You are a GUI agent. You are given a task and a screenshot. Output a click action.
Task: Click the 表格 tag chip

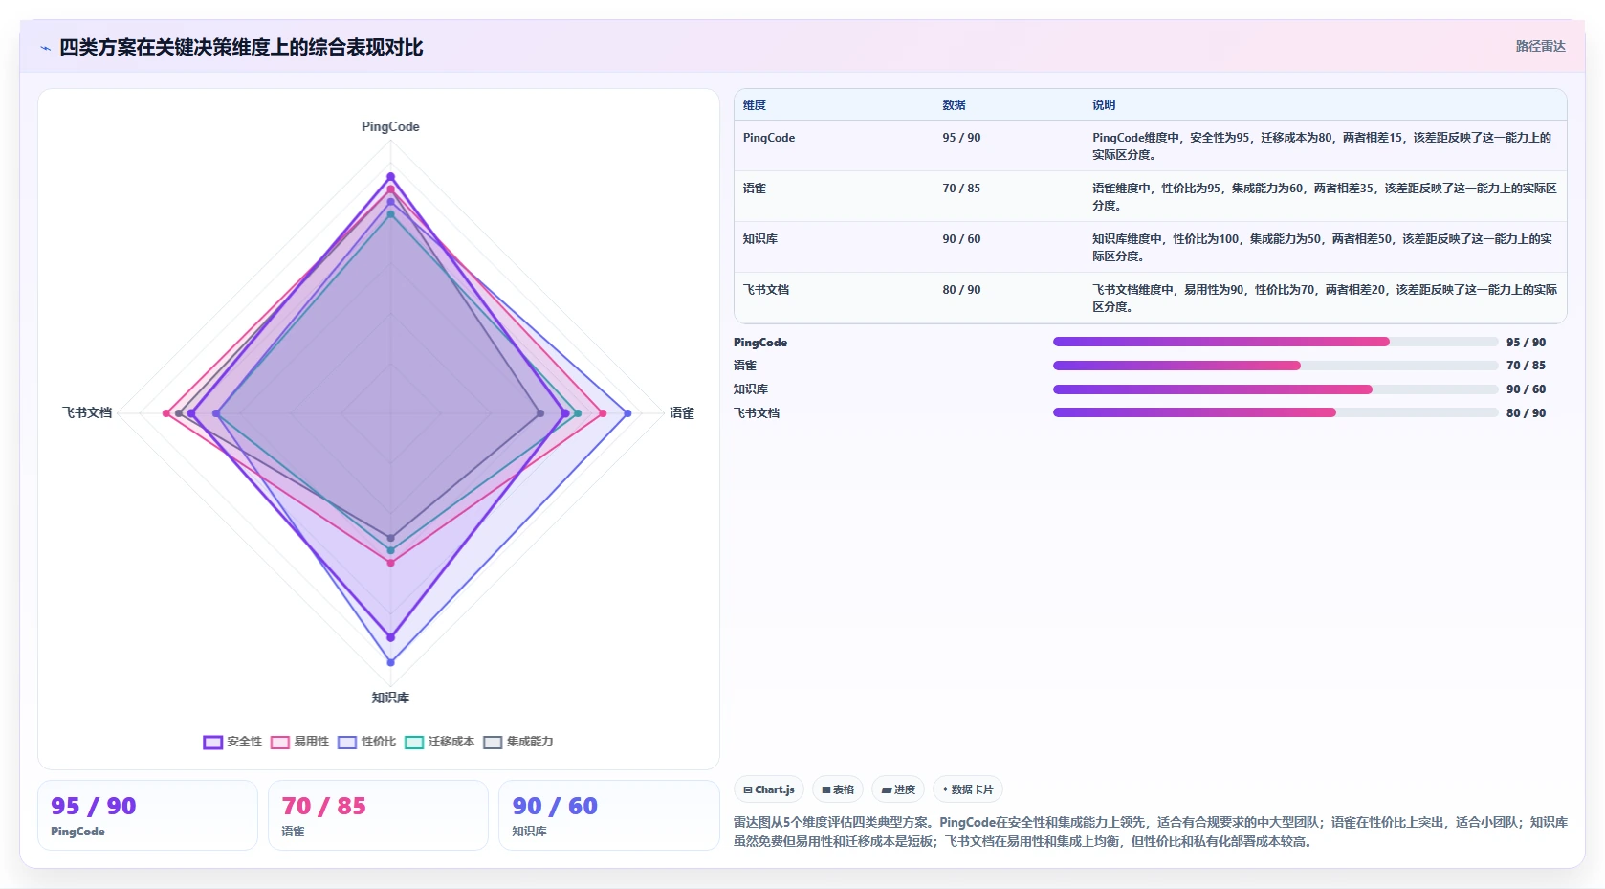[838, 789]
